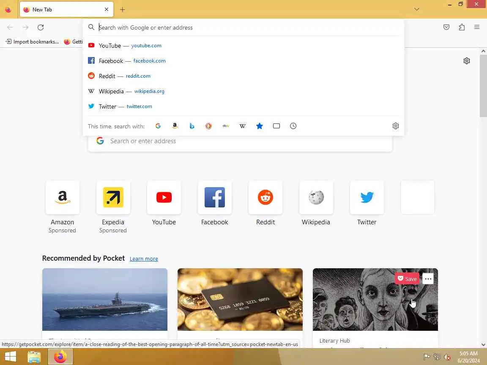487x365 pixels.
Task: Go forward one page
Action: (x=25, y=27)
